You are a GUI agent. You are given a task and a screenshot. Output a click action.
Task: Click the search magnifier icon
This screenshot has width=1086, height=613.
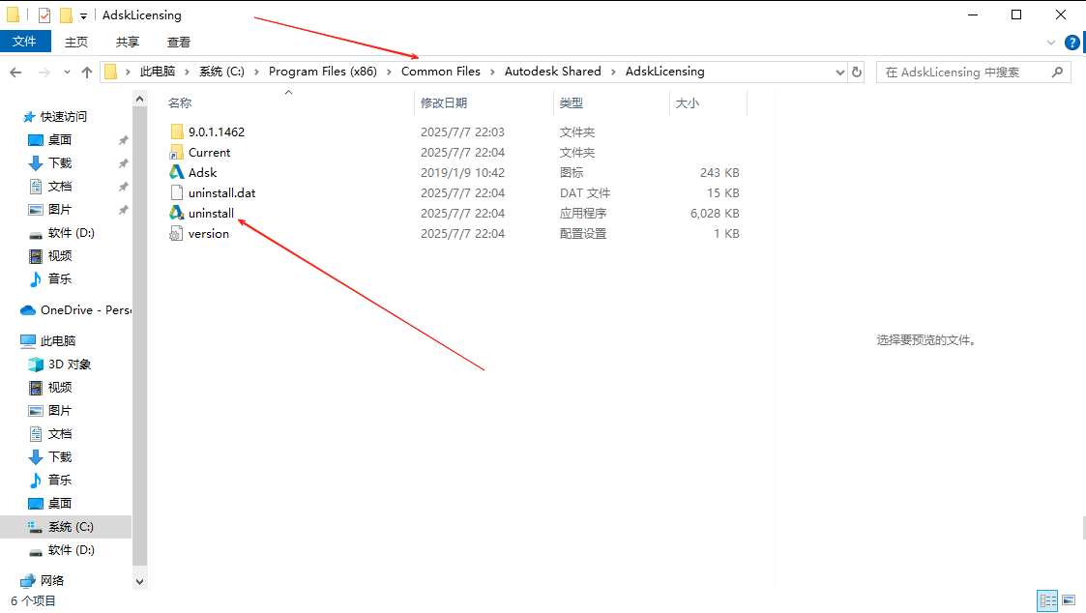pyautogui.click(x=1057, y=73)
